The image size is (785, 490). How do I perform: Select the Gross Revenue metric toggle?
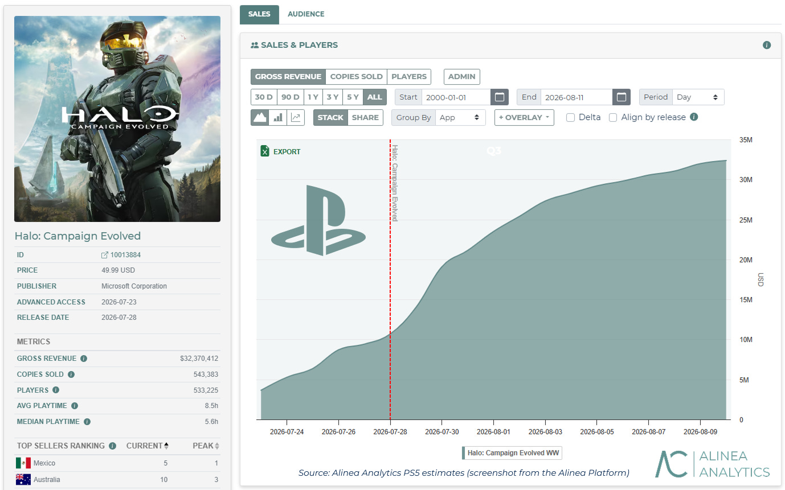pyautogui.click(x=288, y=77)
